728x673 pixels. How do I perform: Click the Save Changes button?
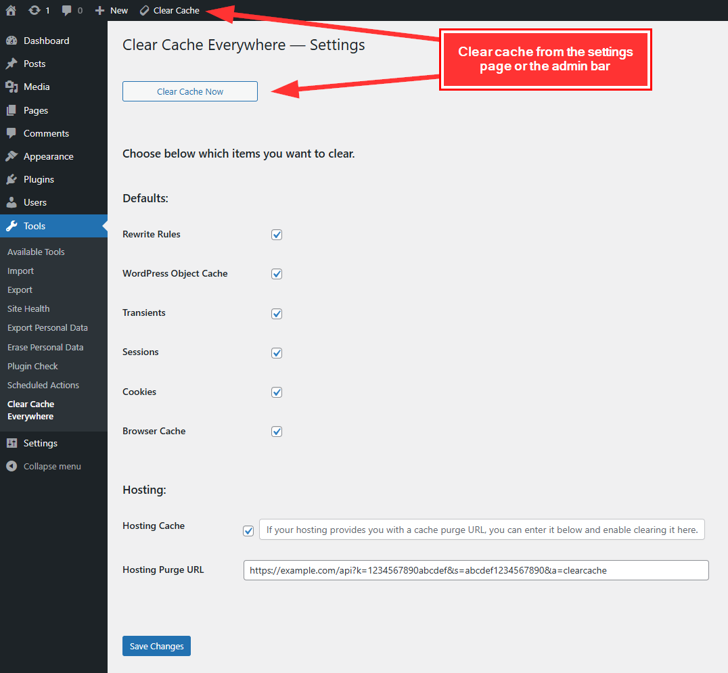[156, 646]
